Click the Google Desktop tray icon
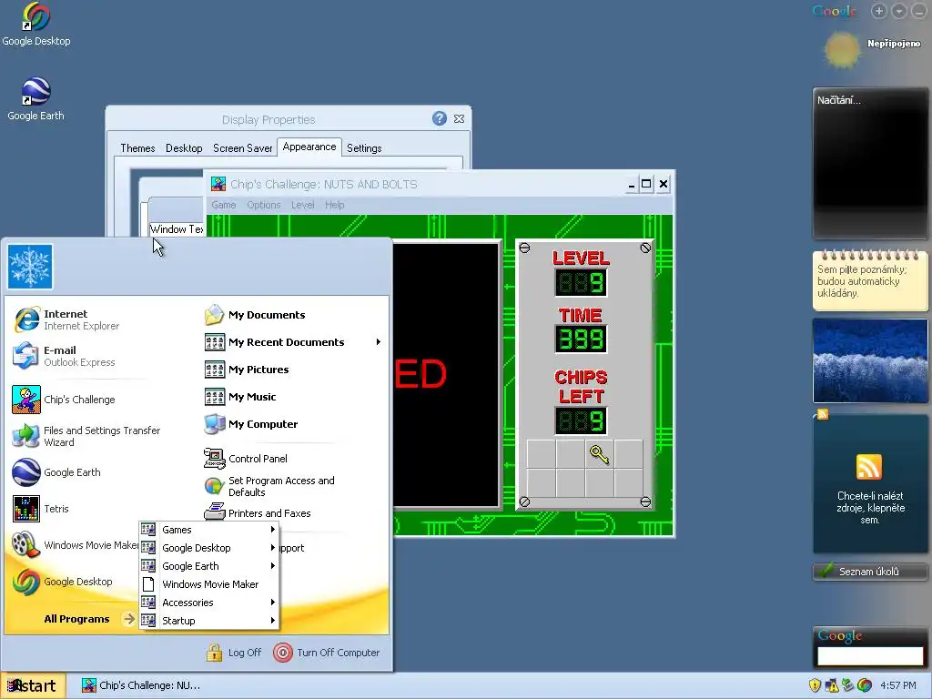 (865, 685)
